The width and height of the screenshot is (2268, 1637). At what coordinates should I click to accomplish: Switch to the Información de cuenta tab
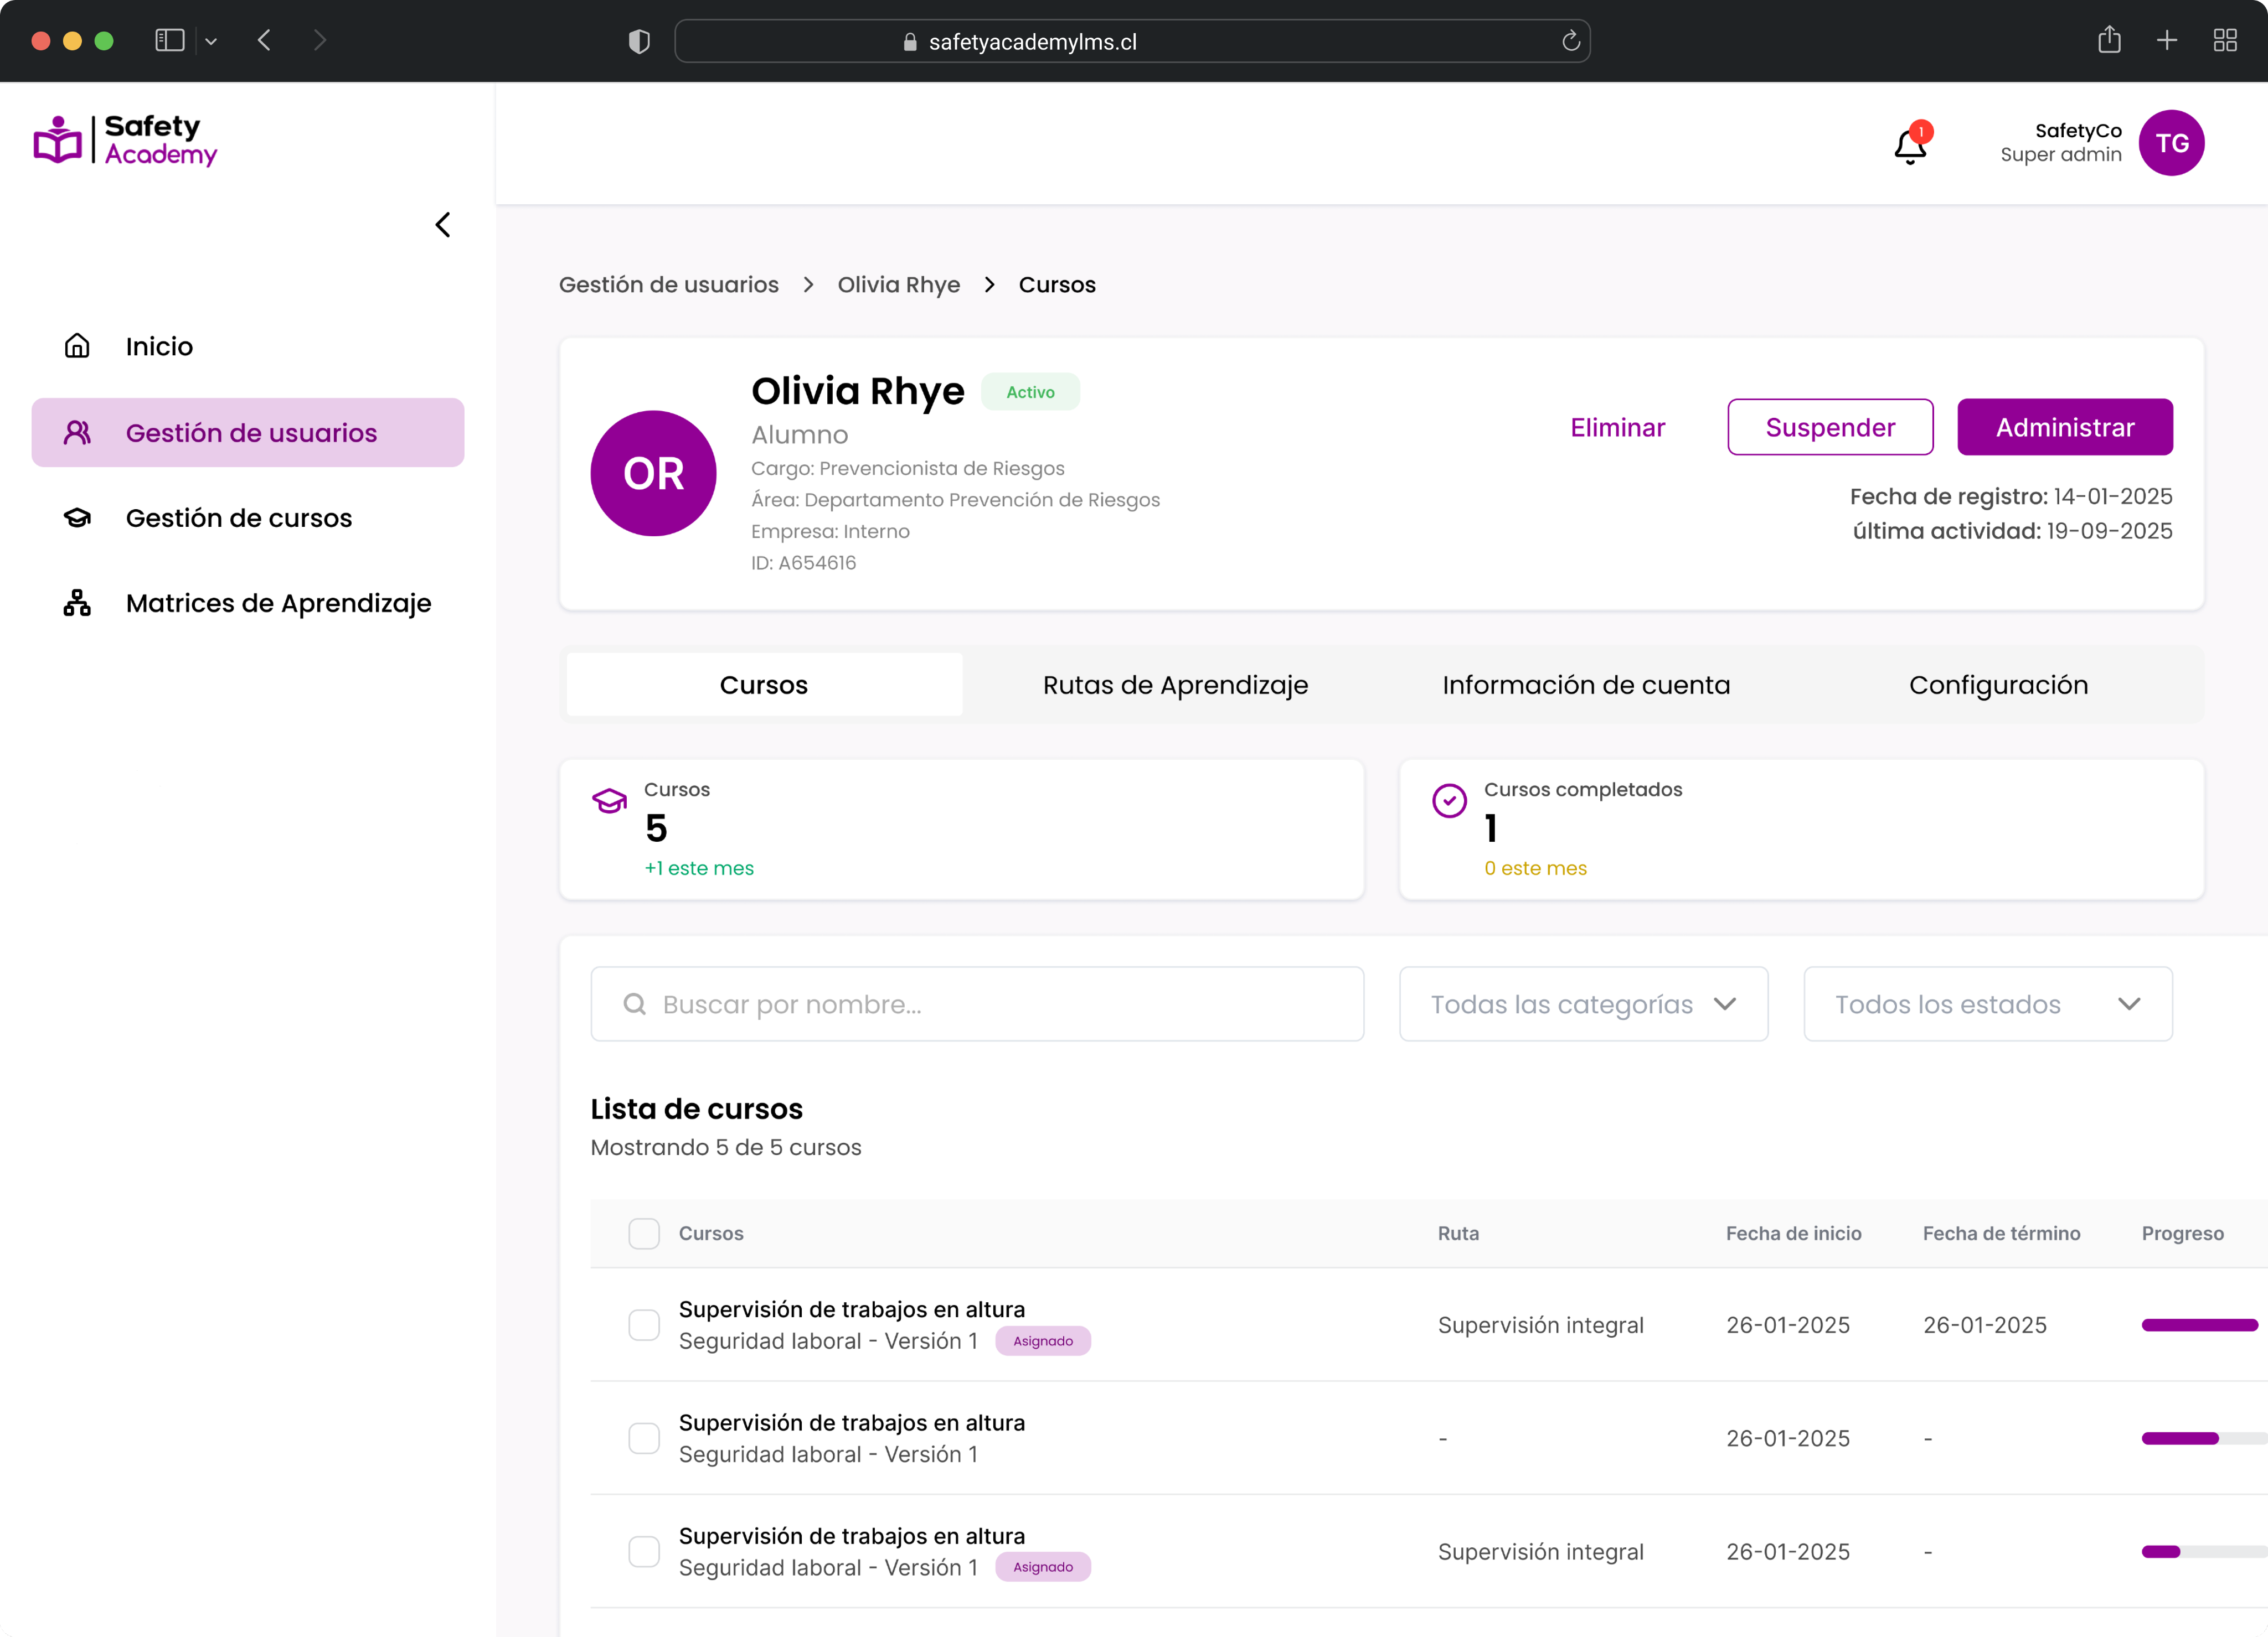tap(1586, 685)
